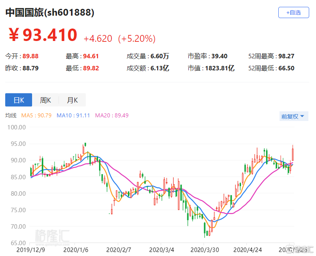Select price change +4.620
Image resolution: width=316 pixels, height=256 pixels.
point(98,38)
